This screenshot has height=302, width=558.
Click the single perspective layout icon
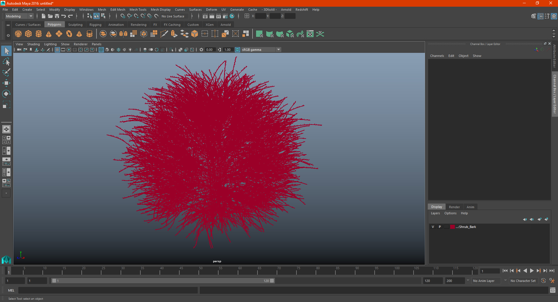coord(6,129)
